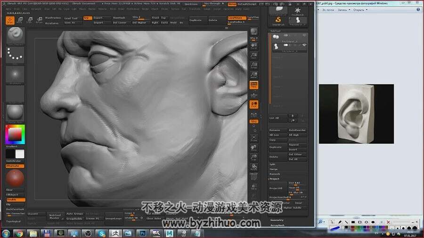424x238 pixels.
Task: Click the Save As button
Action: [73, 23]
